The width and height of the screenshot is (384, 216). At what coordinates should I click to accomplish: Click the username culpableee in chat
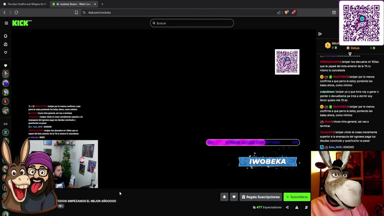point(327,92)
